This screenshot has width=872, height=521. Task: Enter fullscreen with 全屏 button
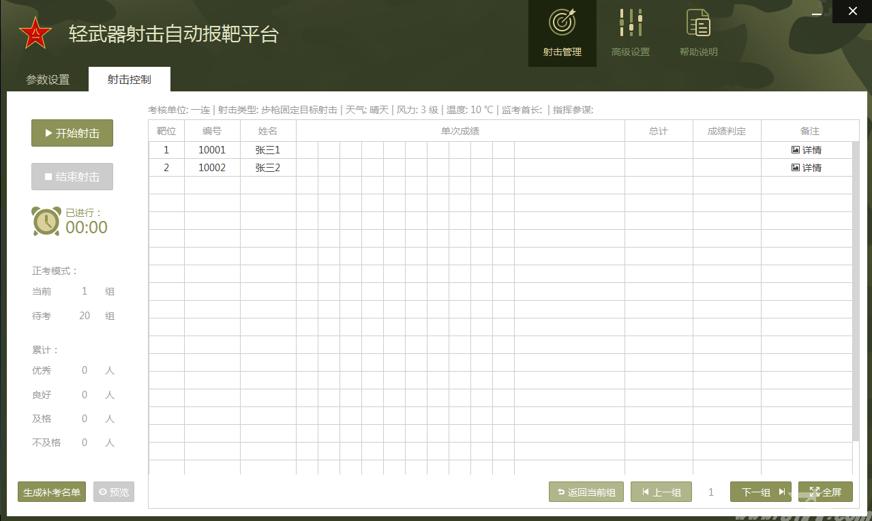pos(825,492)
